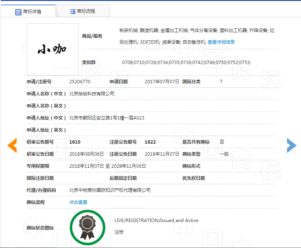
Task: Open the 商标流程 tab
Action: pos(83,11)
